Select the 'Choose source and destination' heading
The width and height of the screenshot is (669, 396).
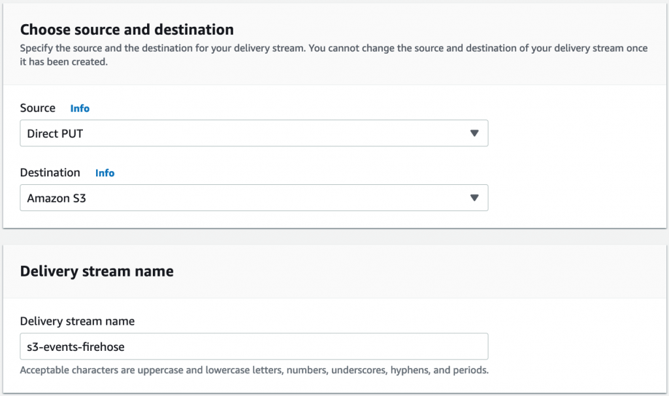127,29
